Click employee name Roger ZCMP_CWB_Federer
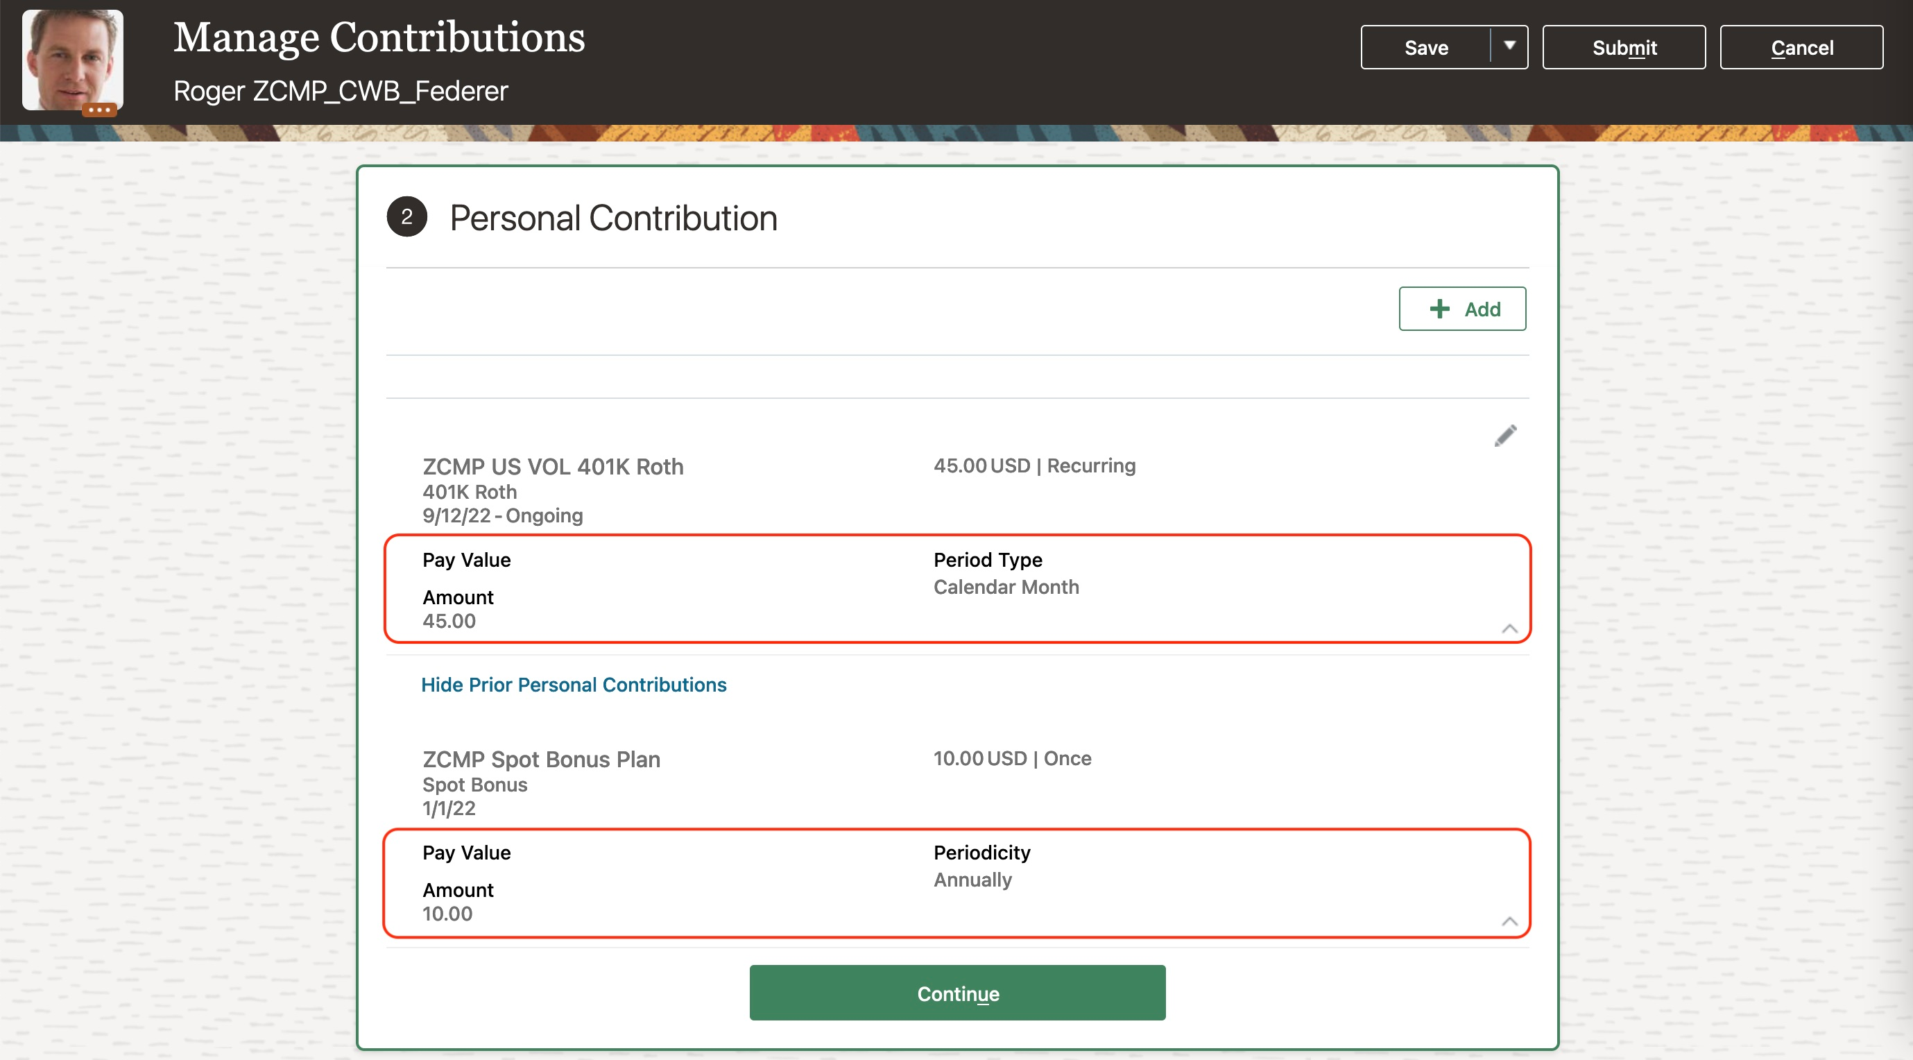Image resolution: width=1913 pixels, height=1060 pixels. coord(340,91)
